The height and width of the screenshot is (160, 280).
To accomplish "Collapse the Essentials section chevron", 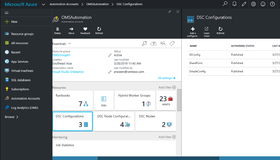I will [70, 44].
